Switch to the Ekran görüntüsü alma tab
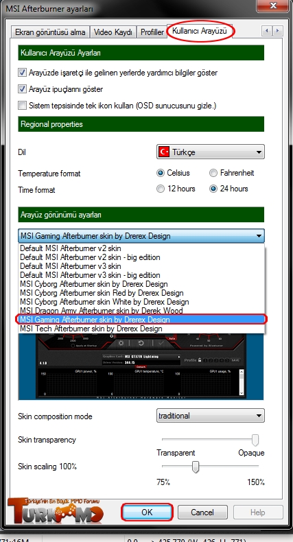The width and height of the screenshot is (293, 542). (51, 32)
